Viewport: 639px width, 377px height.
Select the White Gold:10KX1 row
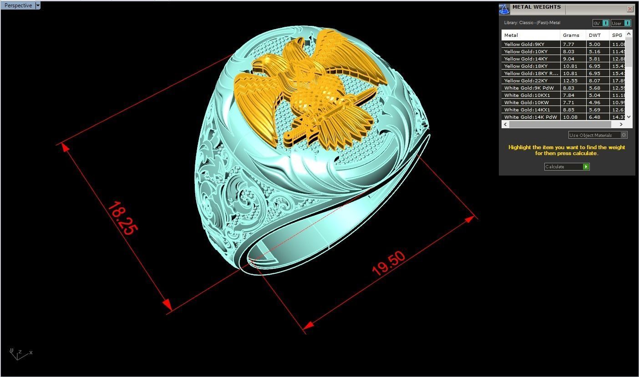tap(563, 95)
